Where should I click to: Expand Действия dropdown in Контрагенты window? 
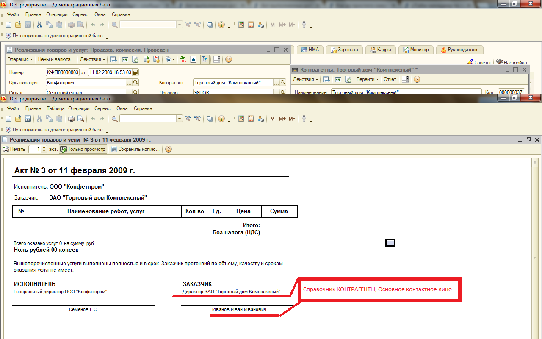pos(306,79)
